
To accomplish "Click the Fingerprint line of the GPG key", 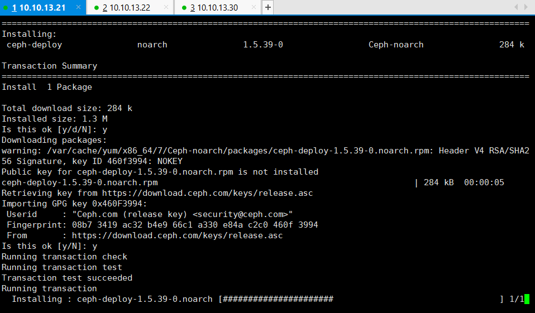I will point(163,225).
